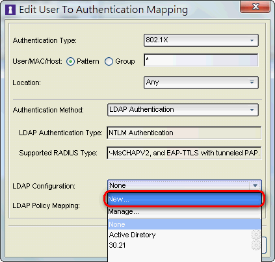Click the User/MAC/Host pattern input field
275x262 pixels.
coord(201,60)
